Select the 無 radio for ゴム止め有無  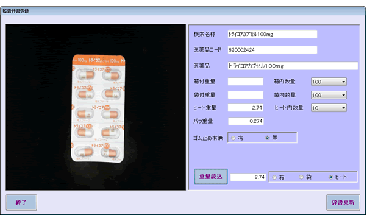click(x=268, y=138)
